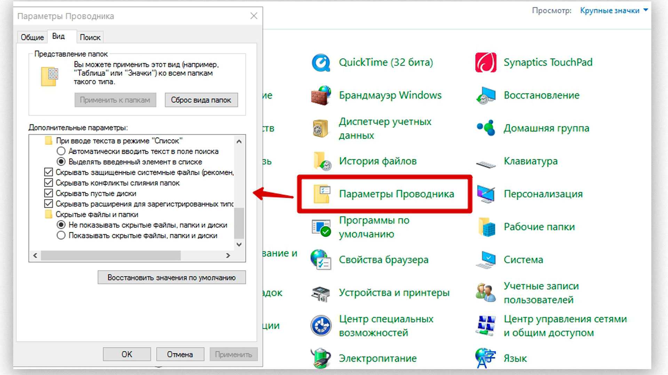Screen dimensions: 668x375
Task: Open the Просмотр Крупные значки dropdown
Action: click(614, 10)
